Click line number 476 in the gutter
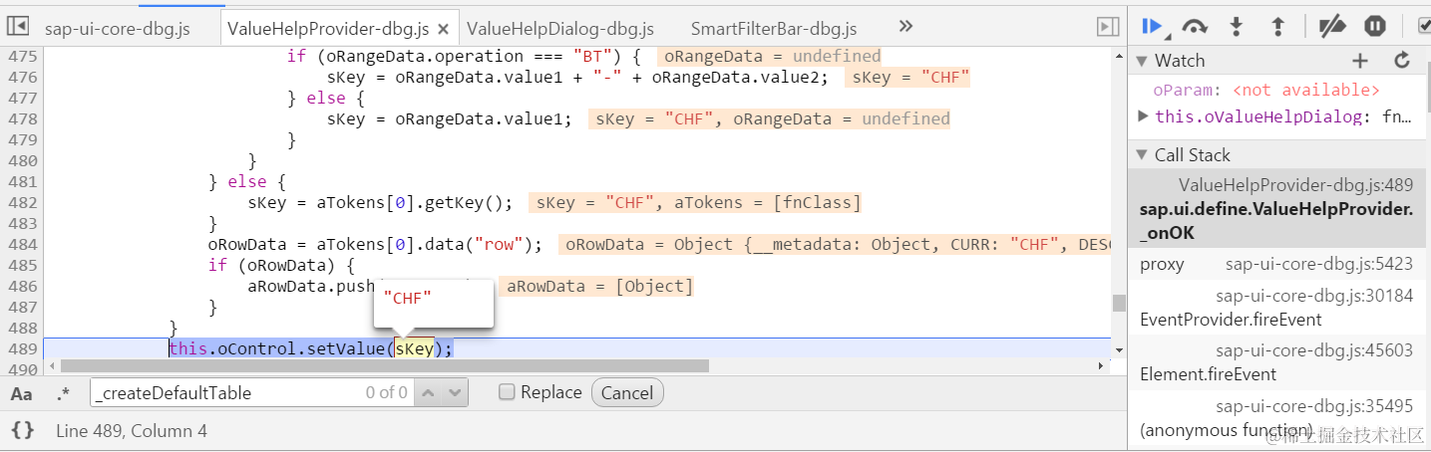The height and width of the screenshot is (452, 1431). point(23,77)
